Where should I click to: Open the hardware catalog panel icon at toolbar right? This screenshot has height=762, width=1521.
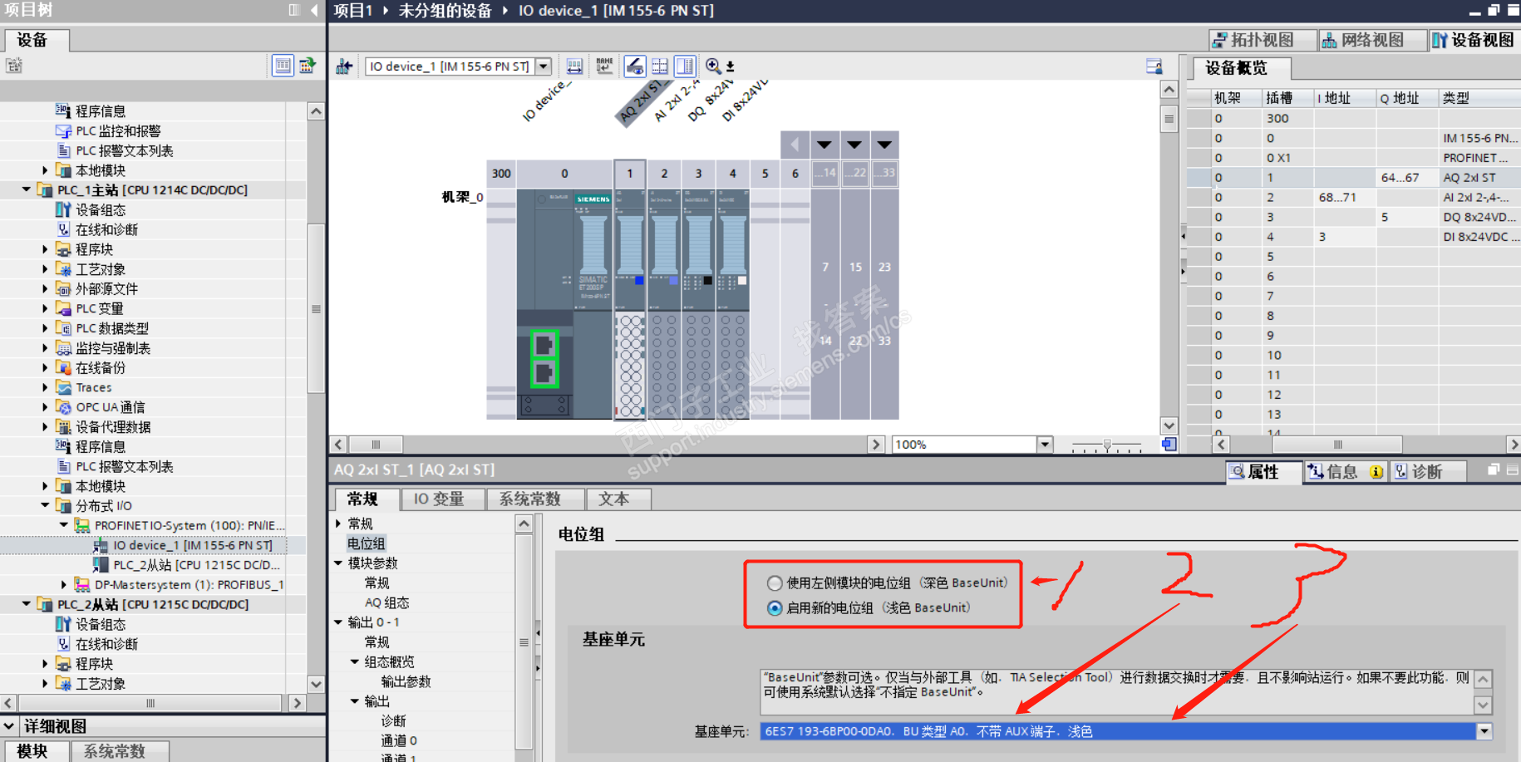pyautogui.click(x=1154, y=66)
